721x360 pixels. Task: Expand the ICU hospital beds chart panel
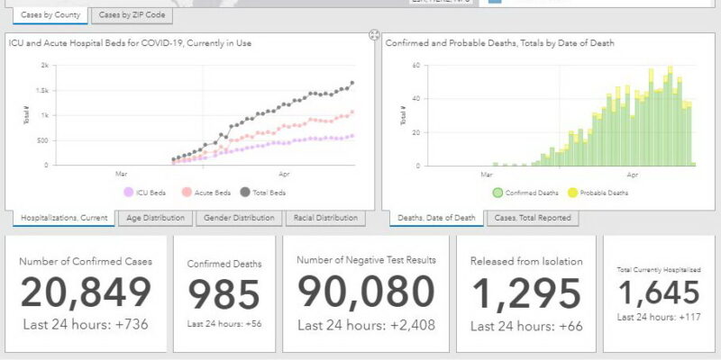(x=374, y=35)
